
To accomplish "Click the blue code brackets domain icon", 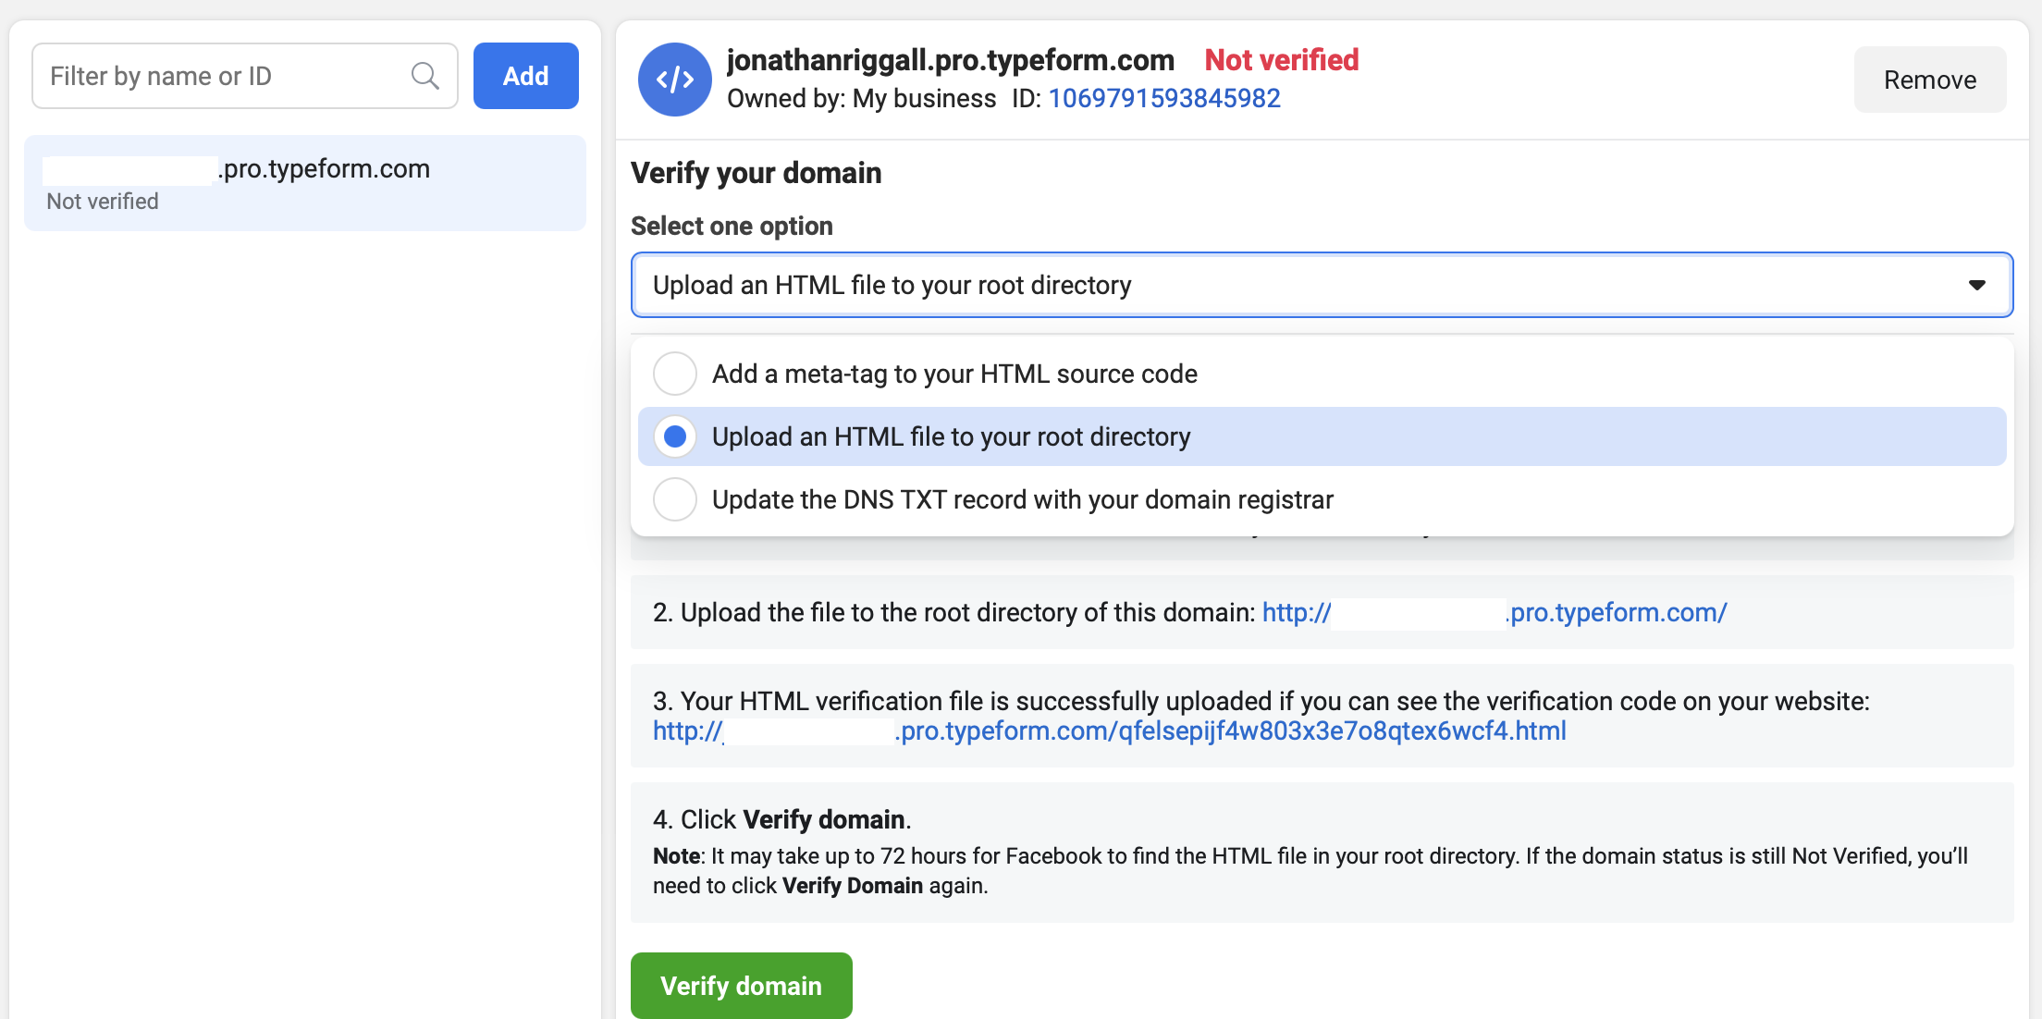I will (x=675, y=80).
